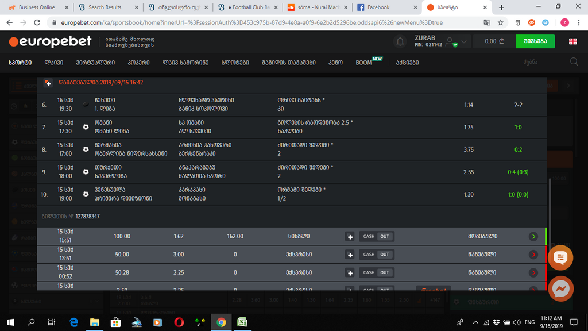This screenshot has width=588, height=331.
Task: Click the browser address bar URL
Action: [252, 22]
